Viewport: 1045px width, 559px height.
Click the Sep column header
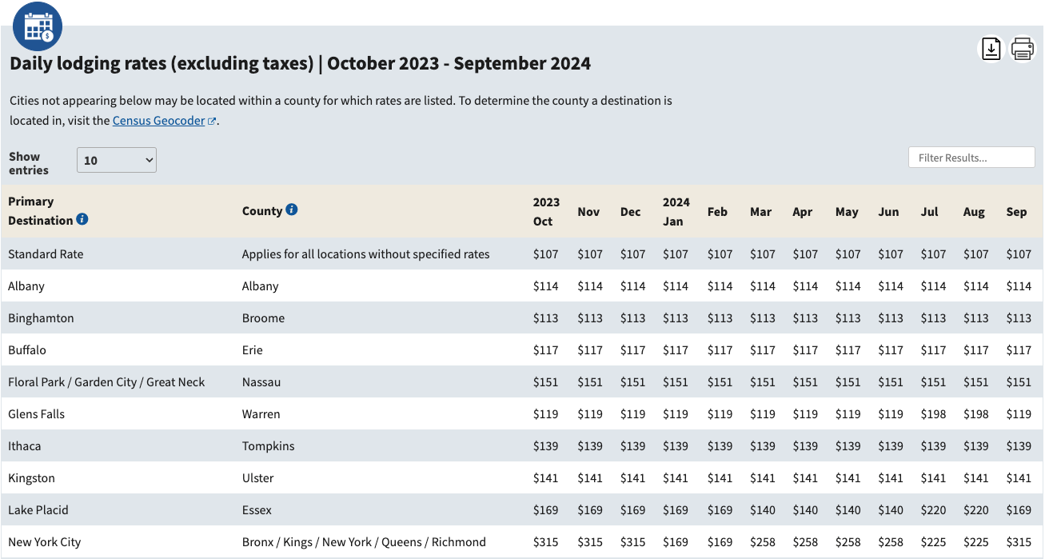click(x=1016, y=212)
